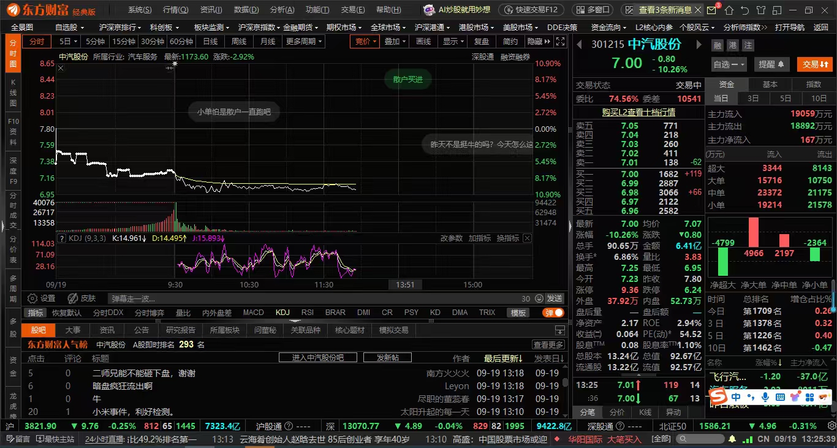
Task: Select the 日线 daily chart tab
Action: click(210, 41)
